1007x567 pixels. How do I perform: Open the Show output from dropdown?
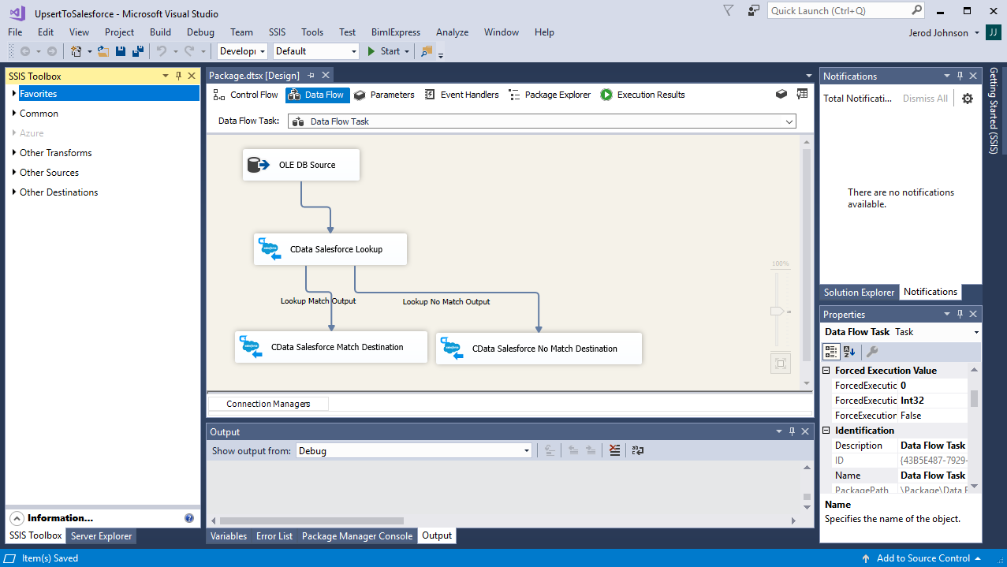[527, 451]
